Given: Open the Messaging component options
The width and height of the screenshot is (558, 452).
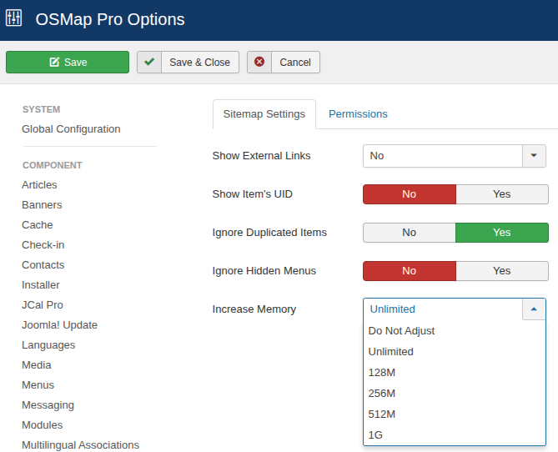Looking at the screenshot, I should point(48,405).
